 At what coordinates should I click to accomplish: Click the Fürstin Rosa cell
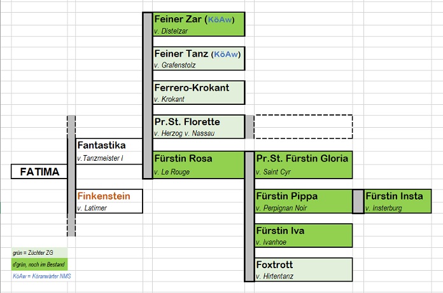[x=198, y=164]
